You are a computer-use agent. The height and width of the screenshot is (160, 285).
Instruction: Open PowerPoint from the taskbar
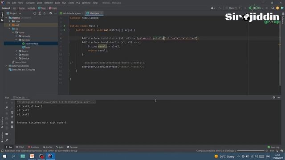tap(32, 156)
